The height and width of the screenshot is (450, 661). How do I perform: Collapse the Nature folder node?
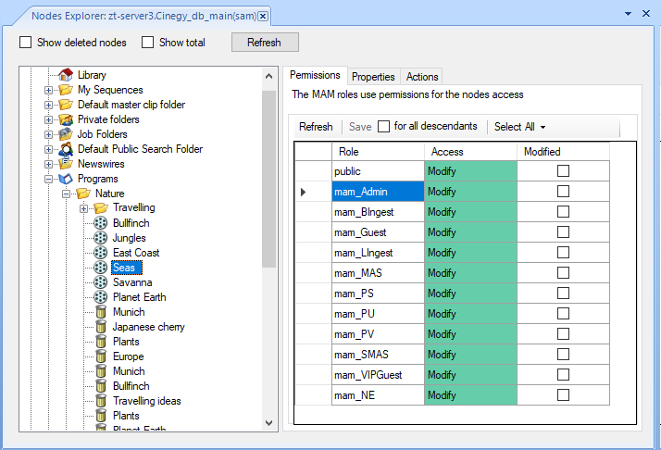coord(66,194)
